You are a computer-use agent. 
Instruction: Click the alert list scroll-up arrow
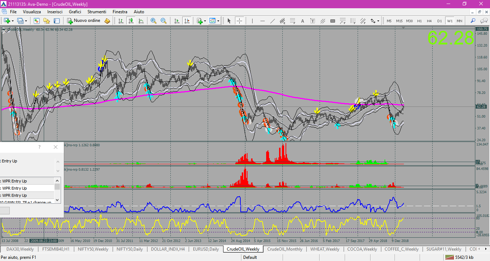(x=57, y=181)
